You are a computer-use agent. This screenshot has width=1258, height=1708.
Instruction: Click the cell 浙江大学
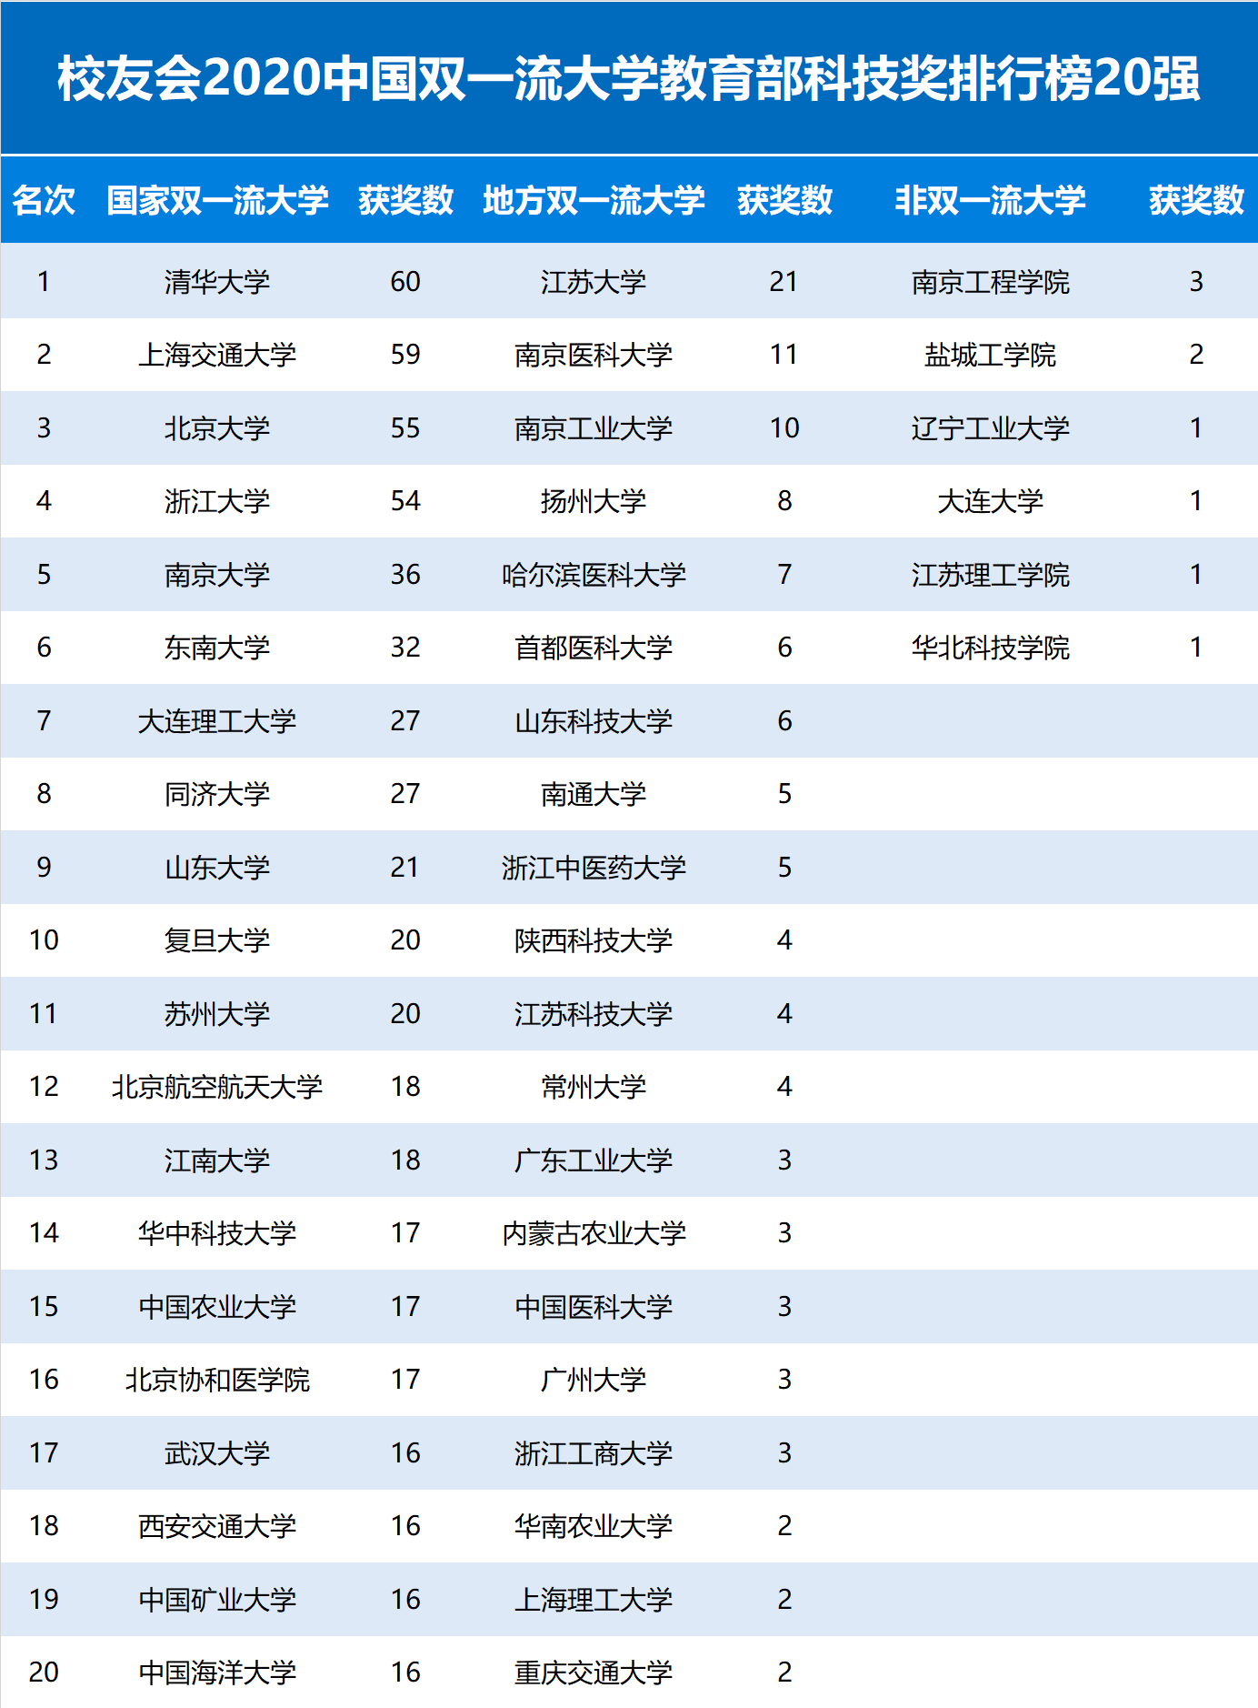point(217,501)
